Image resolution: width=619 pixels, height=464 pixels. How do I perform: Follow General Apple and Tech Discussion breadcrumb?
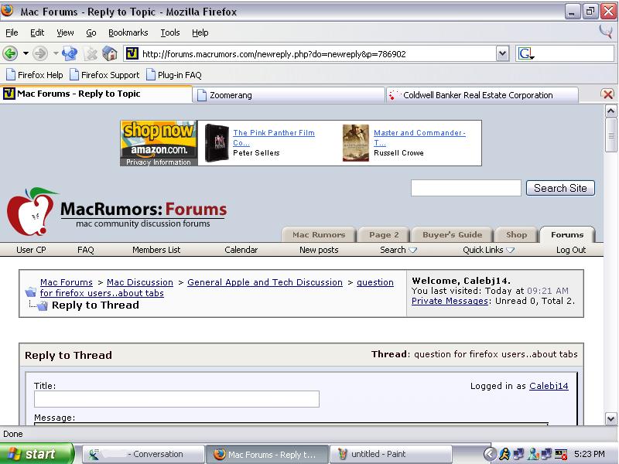tap(265, 282)
